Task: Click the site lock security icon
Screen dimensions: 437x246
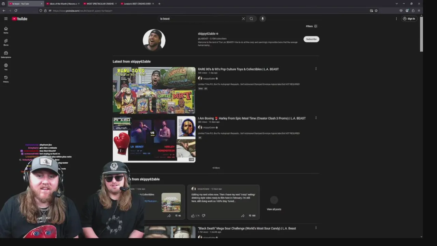Action: (x=45, y=11)
